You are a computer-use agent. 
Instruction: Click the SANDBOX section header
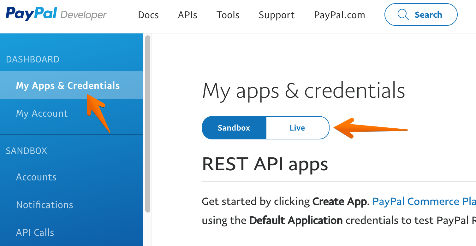(27, 151)
